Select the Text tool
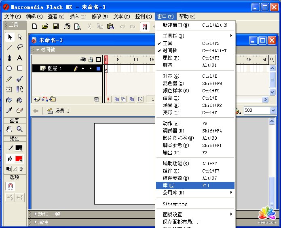This screenshot has width=281, height=228. click(x=20, y=58)
